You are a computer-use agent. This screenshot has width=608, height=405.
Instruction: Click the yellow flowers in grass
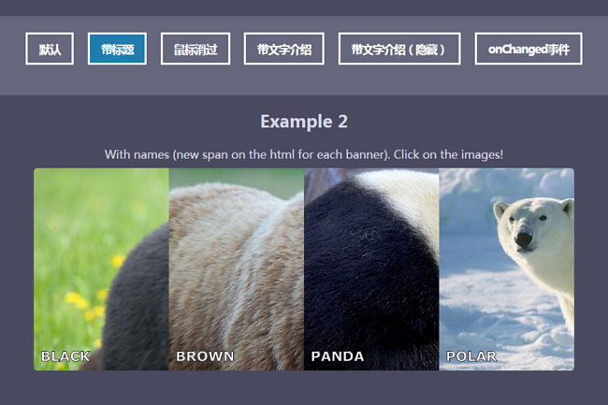pyautogui.click(x=83, y=300)
